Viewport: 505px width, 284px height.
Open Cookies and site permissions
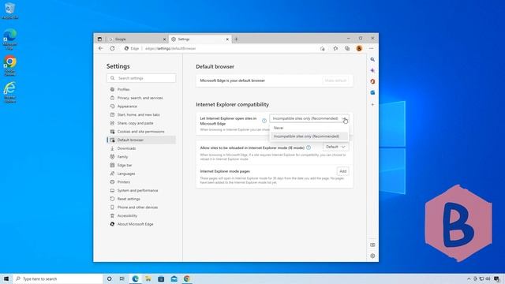click(141, 132)
